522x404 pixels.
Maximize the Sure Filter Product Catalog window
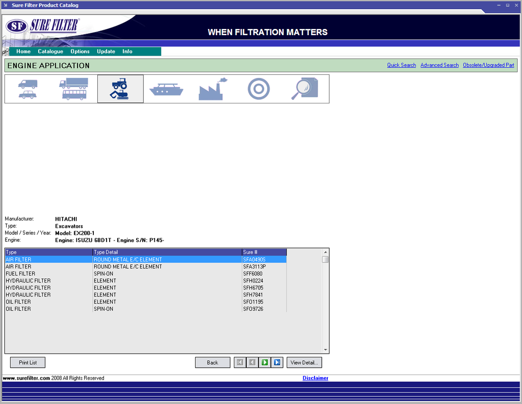(508, 5)
